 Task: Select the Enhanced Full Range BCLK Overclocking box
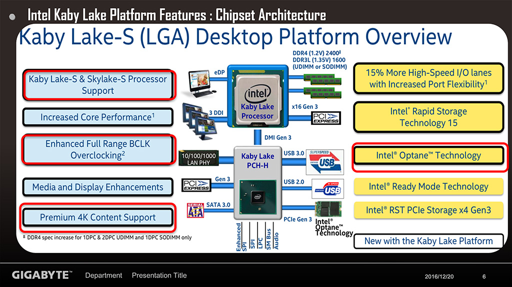pos(97,150)
